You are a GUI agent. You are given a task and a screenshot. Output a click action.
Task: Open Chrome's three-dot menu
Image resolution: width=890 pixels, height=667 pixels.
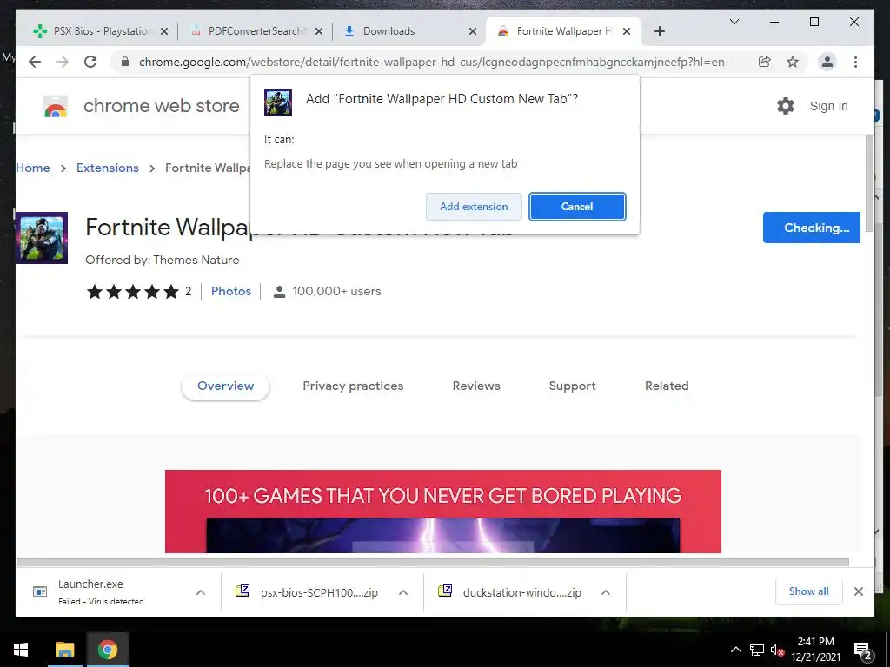pyautogui.click(x=855, y=62)
